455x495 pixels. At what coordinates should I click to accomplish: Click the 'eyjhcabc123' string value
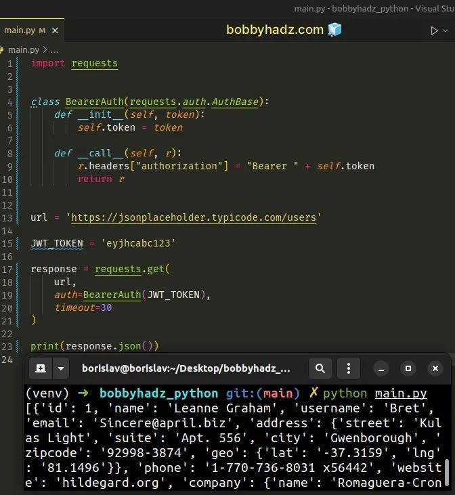[138, 243]
